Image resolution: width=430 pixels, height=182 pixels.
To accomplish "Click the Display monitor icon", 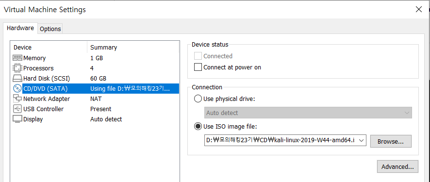I will point(17,119).
